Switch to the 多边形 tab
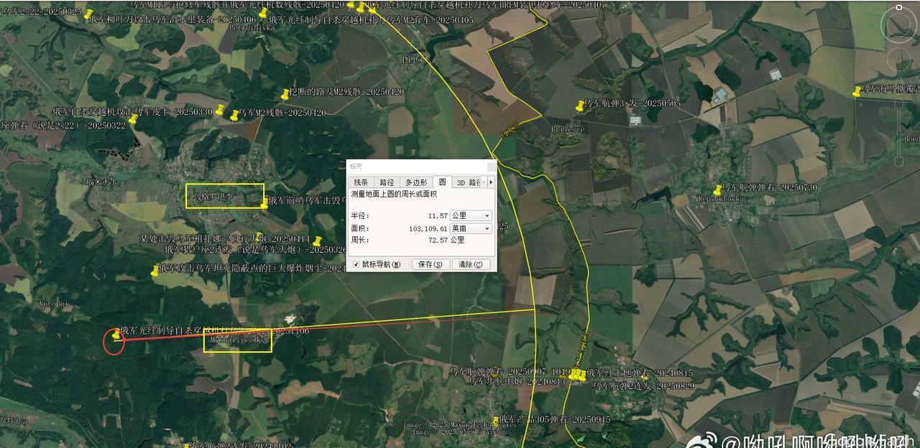 tap(416, 182)
